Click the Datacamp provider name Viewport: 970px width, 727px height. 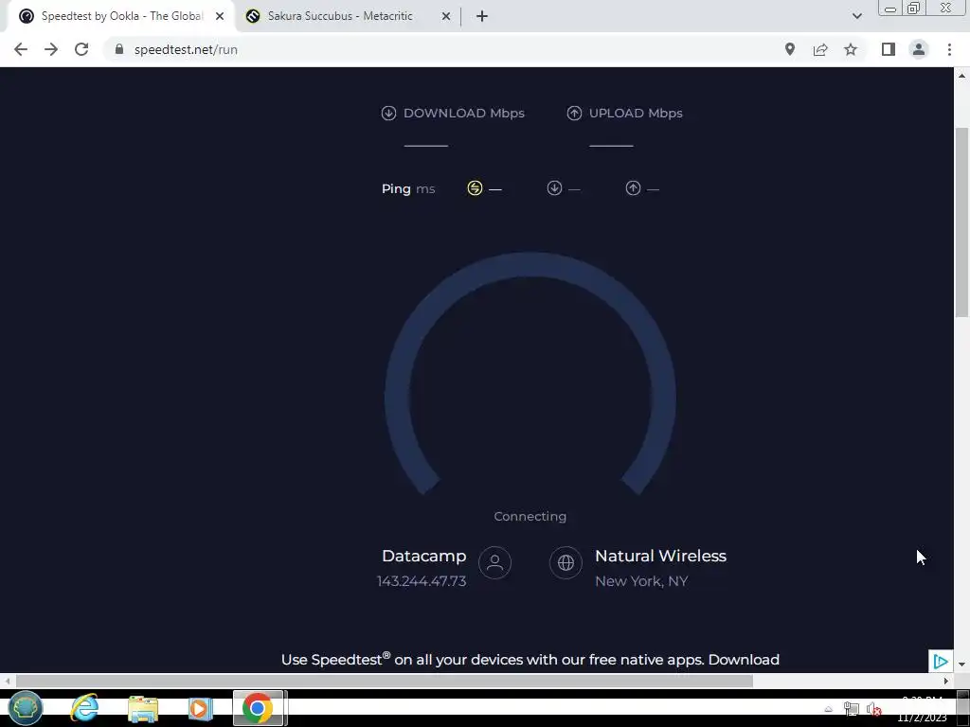click(x=423, y=556)
